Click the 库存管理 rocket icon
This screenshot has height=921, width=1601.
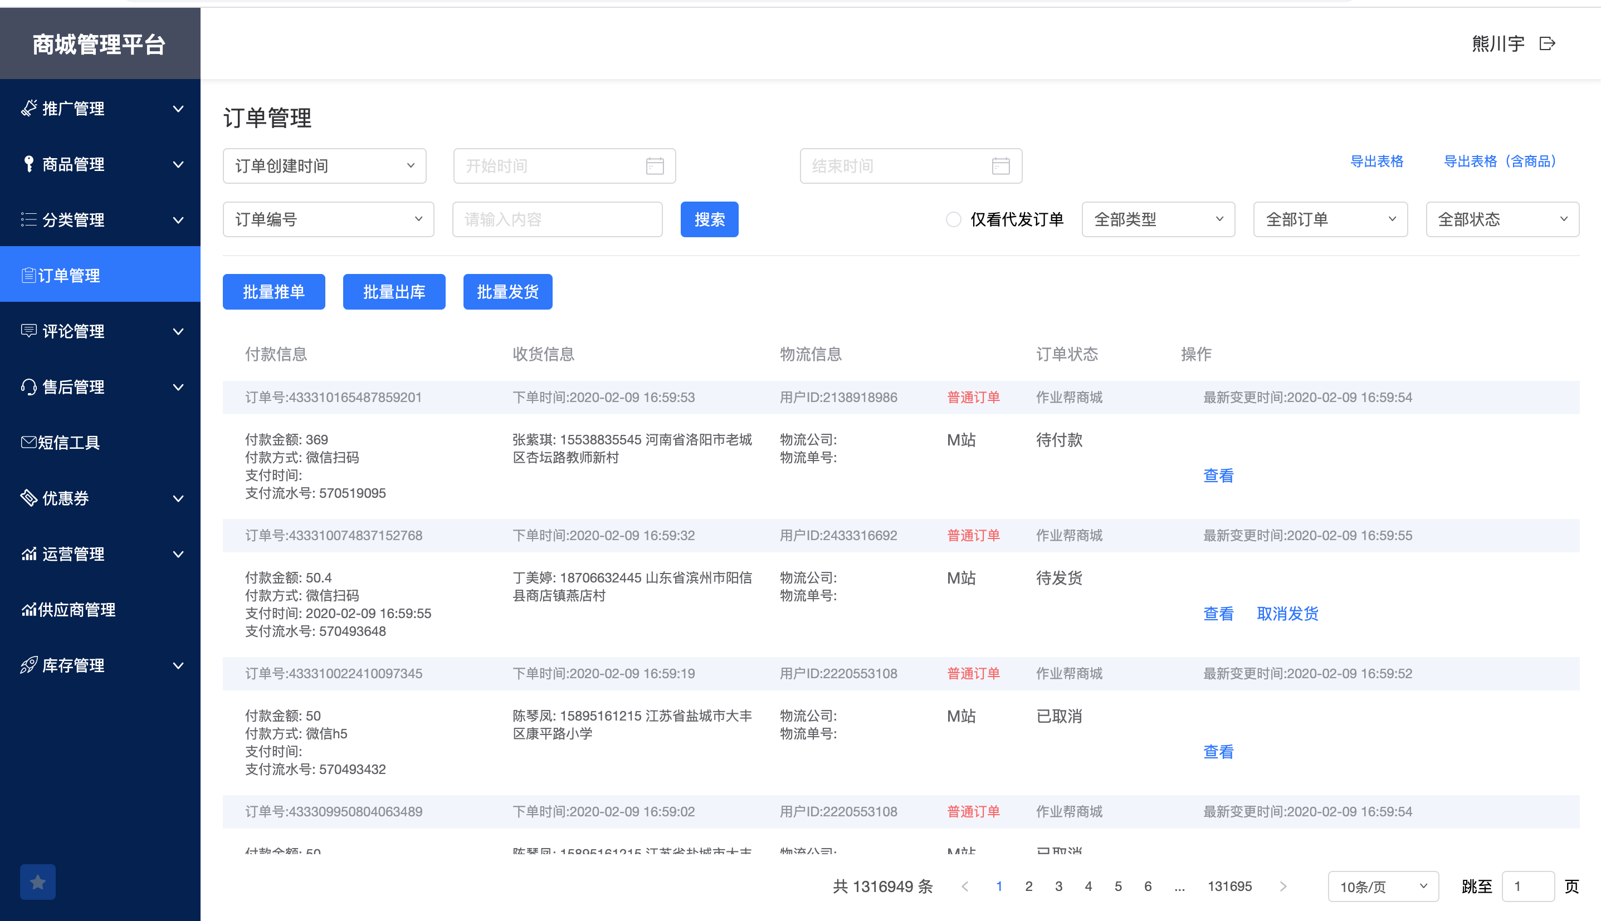pyautogui.click(x=28, y=665)
